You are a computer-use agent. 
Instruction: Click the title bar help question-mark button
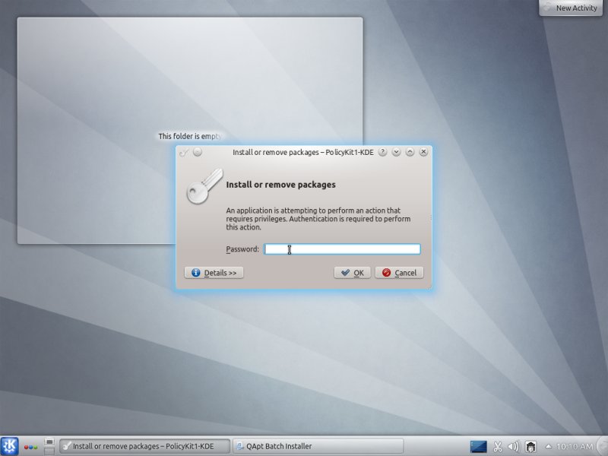point(382,152)
